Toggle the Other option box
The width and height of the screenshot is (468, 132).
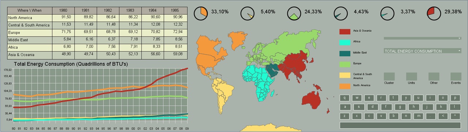tap(434, 76)
